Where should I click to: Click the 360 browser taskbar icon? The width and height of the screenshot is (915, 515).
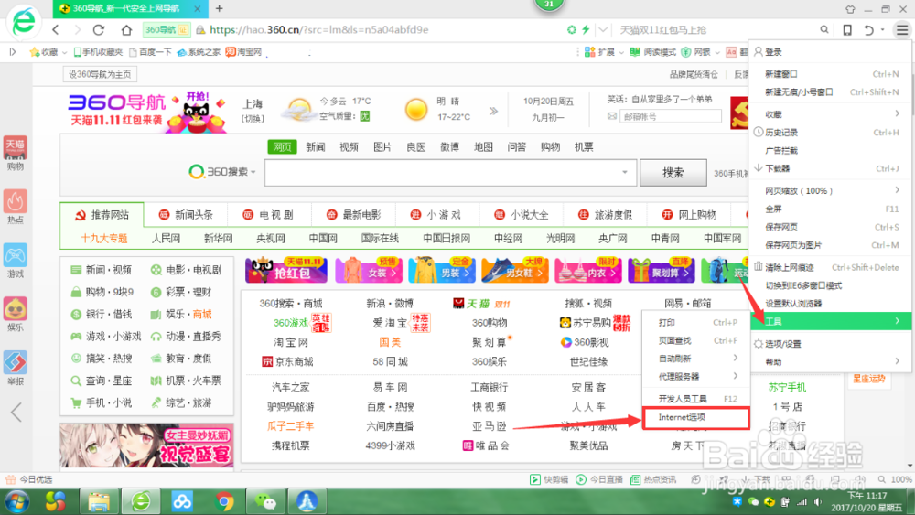[141, 501]
